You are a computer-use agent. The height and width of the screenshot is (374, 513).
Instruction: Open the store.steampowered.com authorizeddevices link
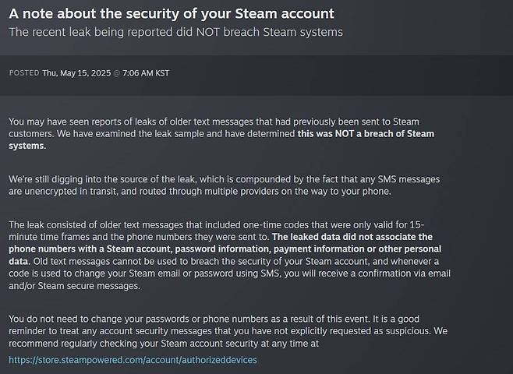[x=133, y=360]
